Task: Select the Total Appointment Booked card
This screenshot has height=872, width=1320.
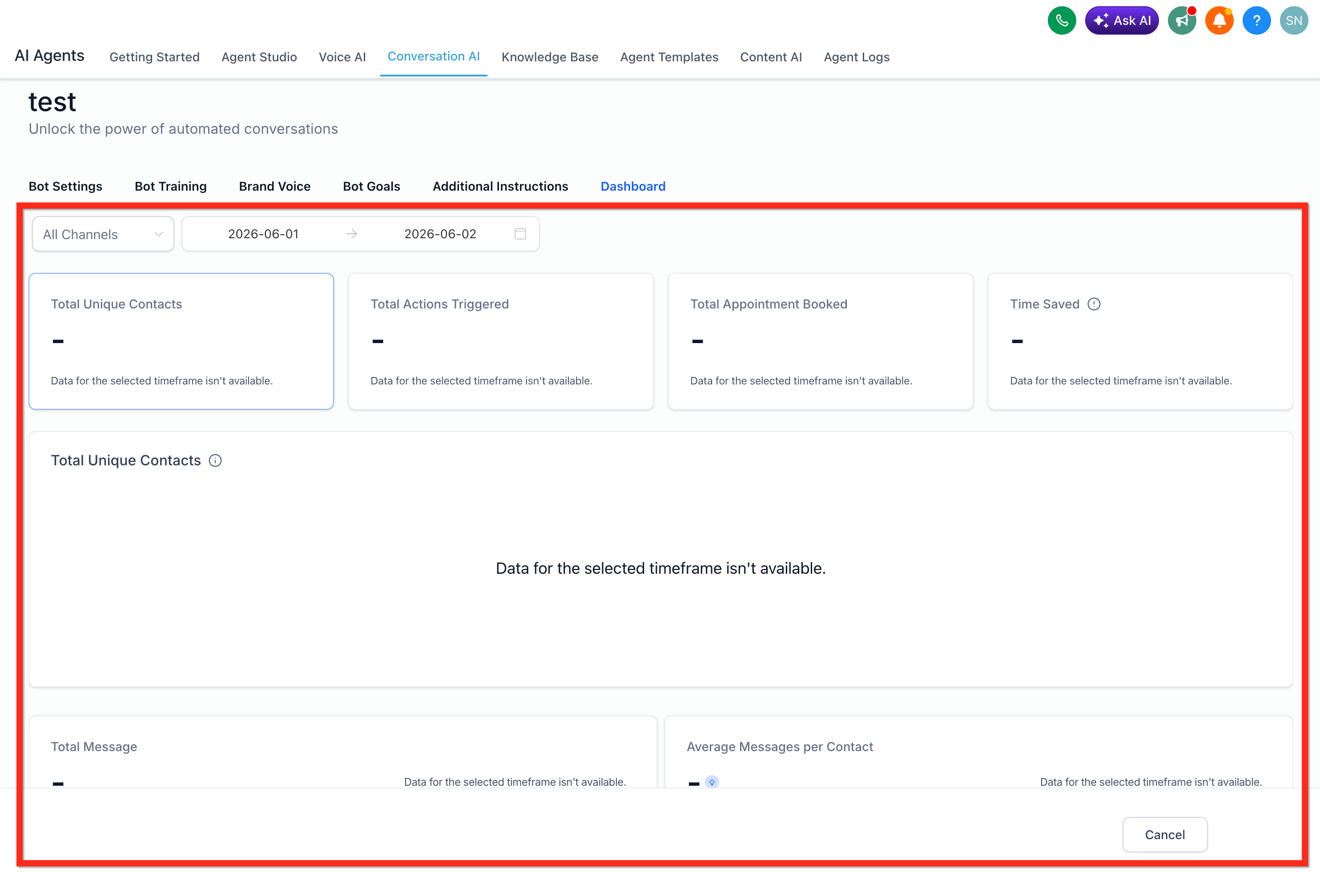Action: coord(820,341)
